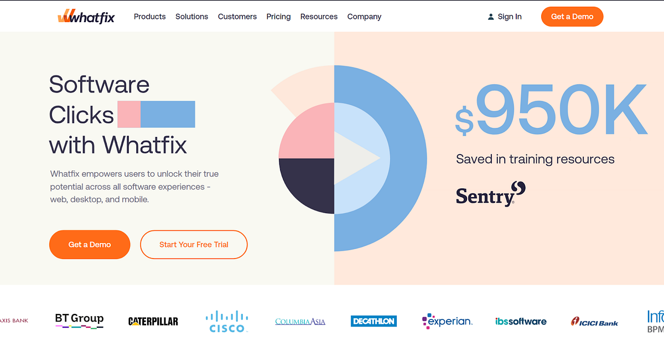664x351 pixels.
Task: Click the Caterpillar logo
Action: pyautogui.click(x=153, y=321)
